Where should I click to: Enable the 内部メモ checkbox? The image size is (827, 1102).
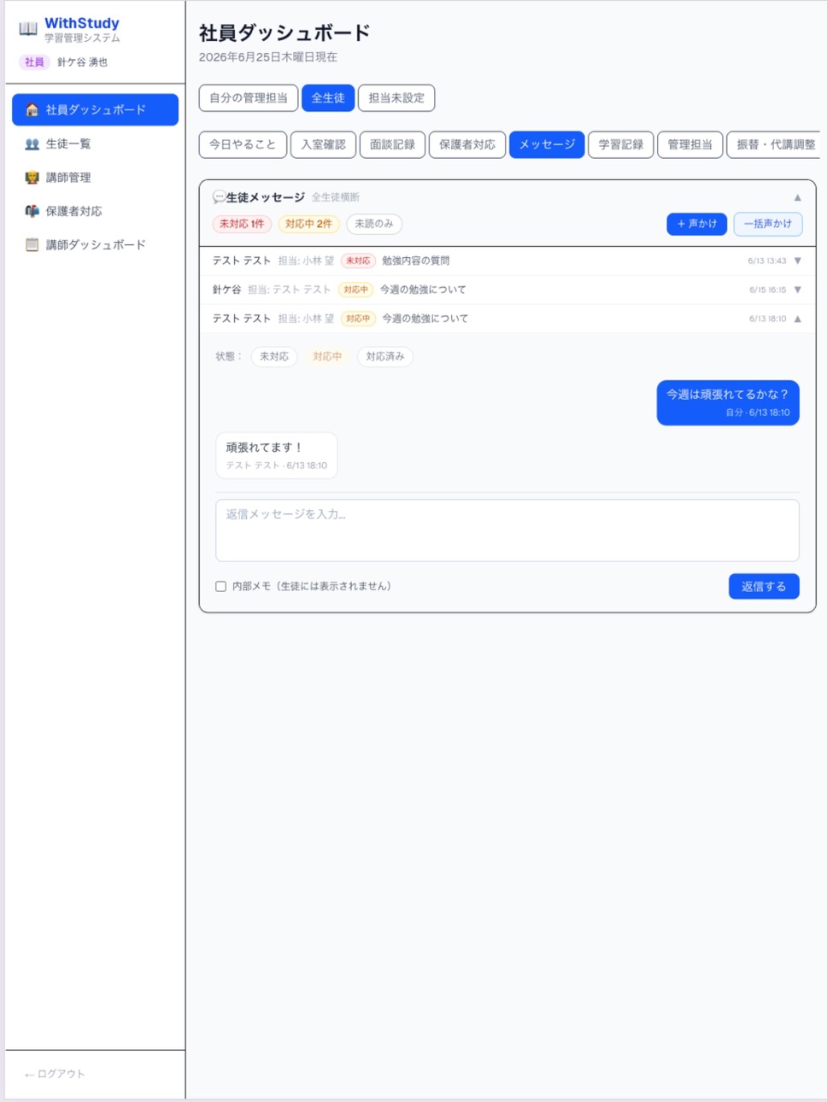[221, 587]
